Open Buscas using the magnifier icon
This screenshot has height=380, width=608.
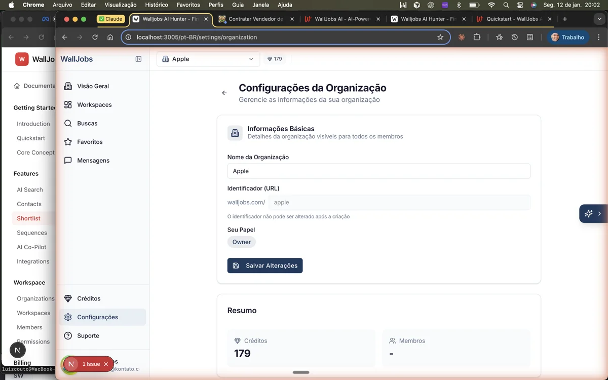[68, 123]
